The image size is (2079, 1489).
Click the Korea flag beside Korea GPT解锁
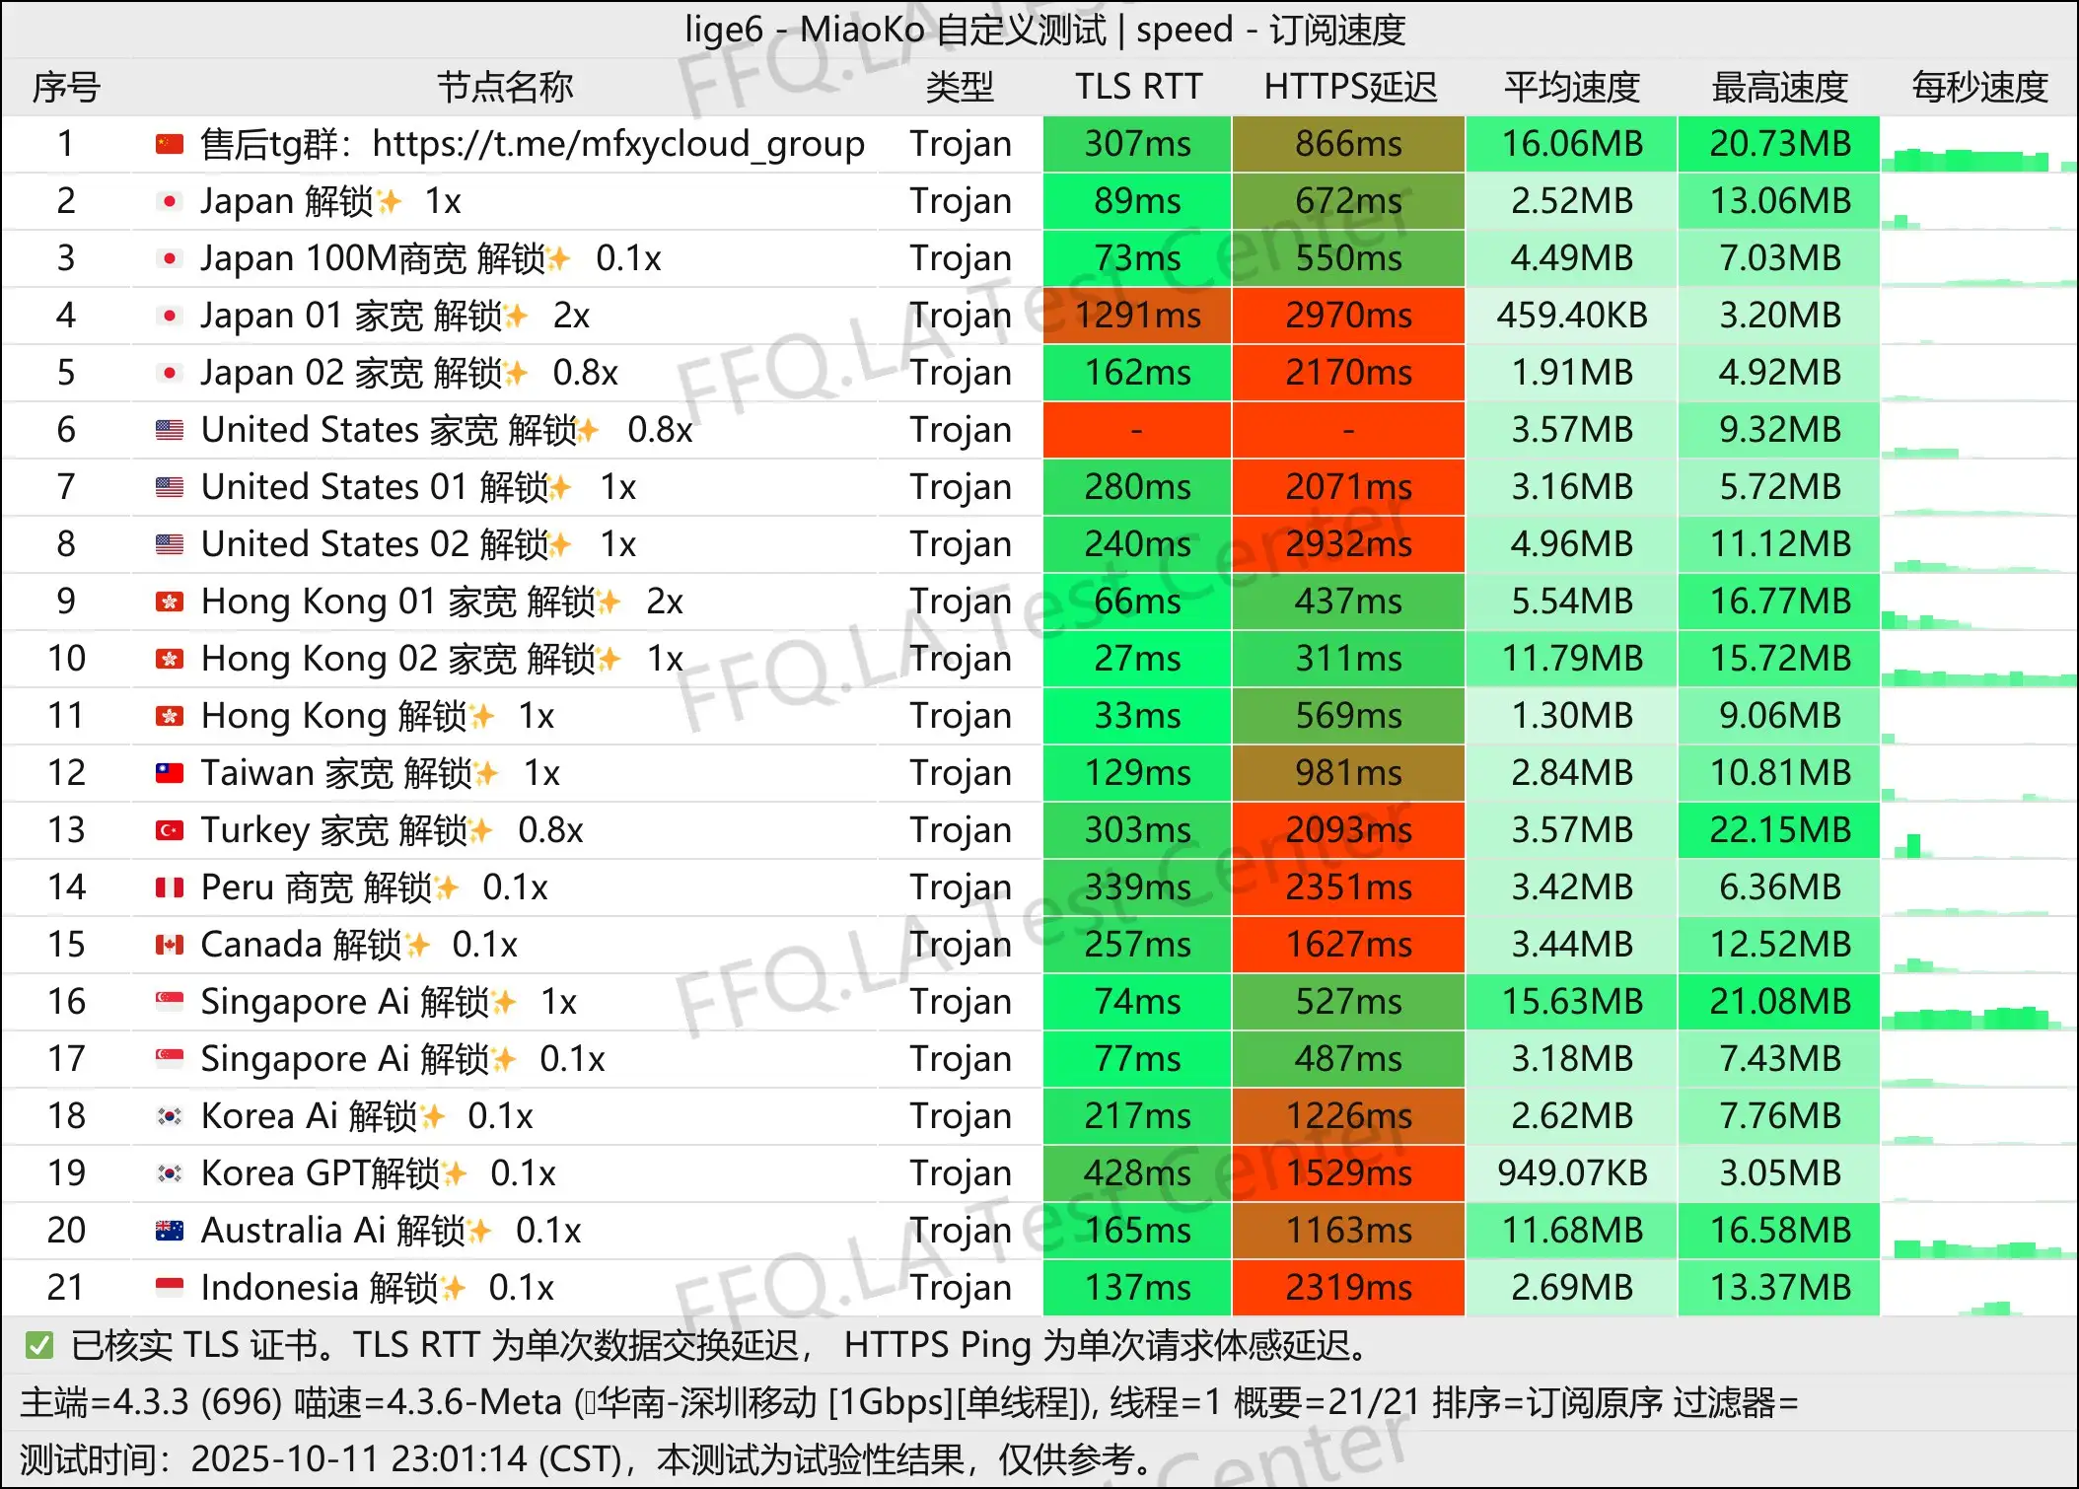coord(170,1173)
